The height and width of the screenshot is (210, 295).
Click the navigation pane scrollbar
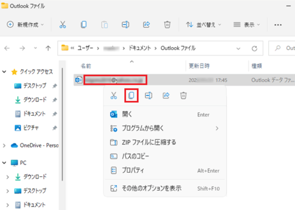click(x=62, y=125)
